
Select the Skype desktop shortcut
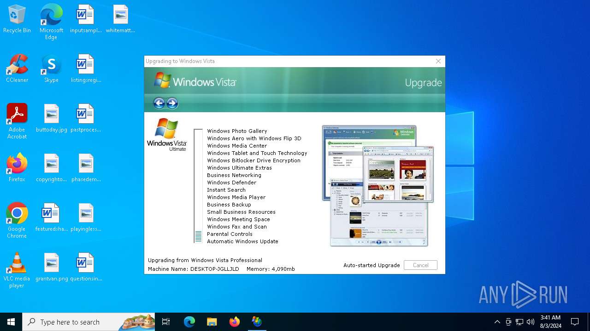pos(51,69)
